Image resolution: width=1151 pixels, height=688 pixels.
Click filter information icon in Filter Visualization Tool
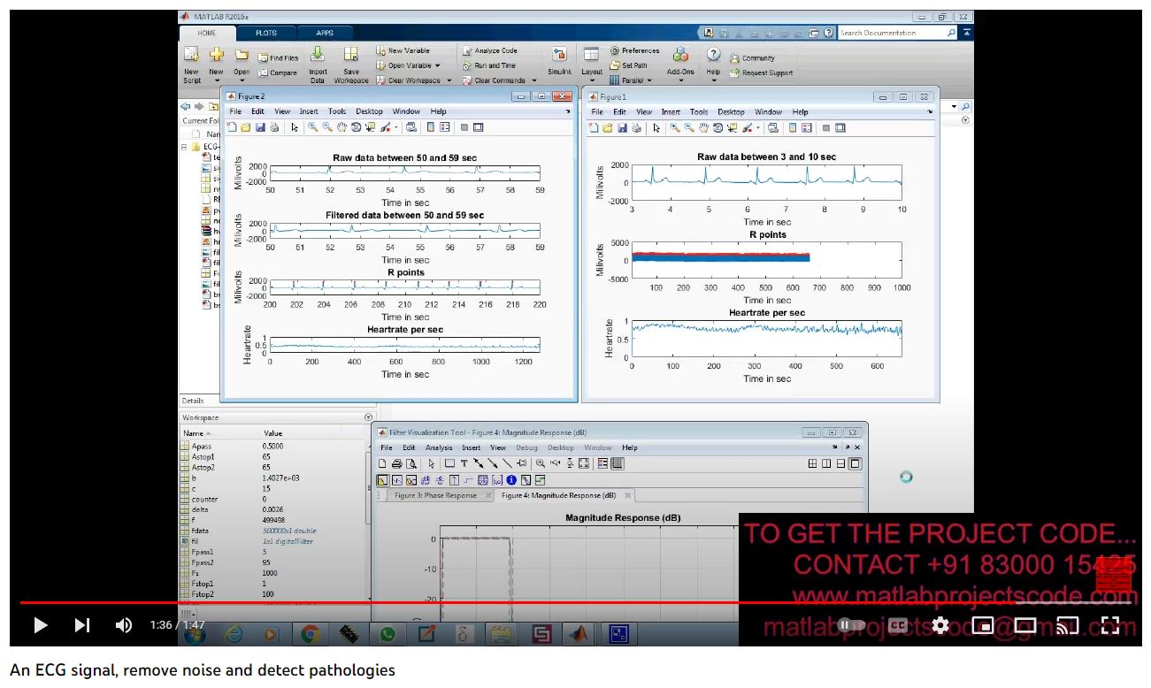(x=511, y=480)
